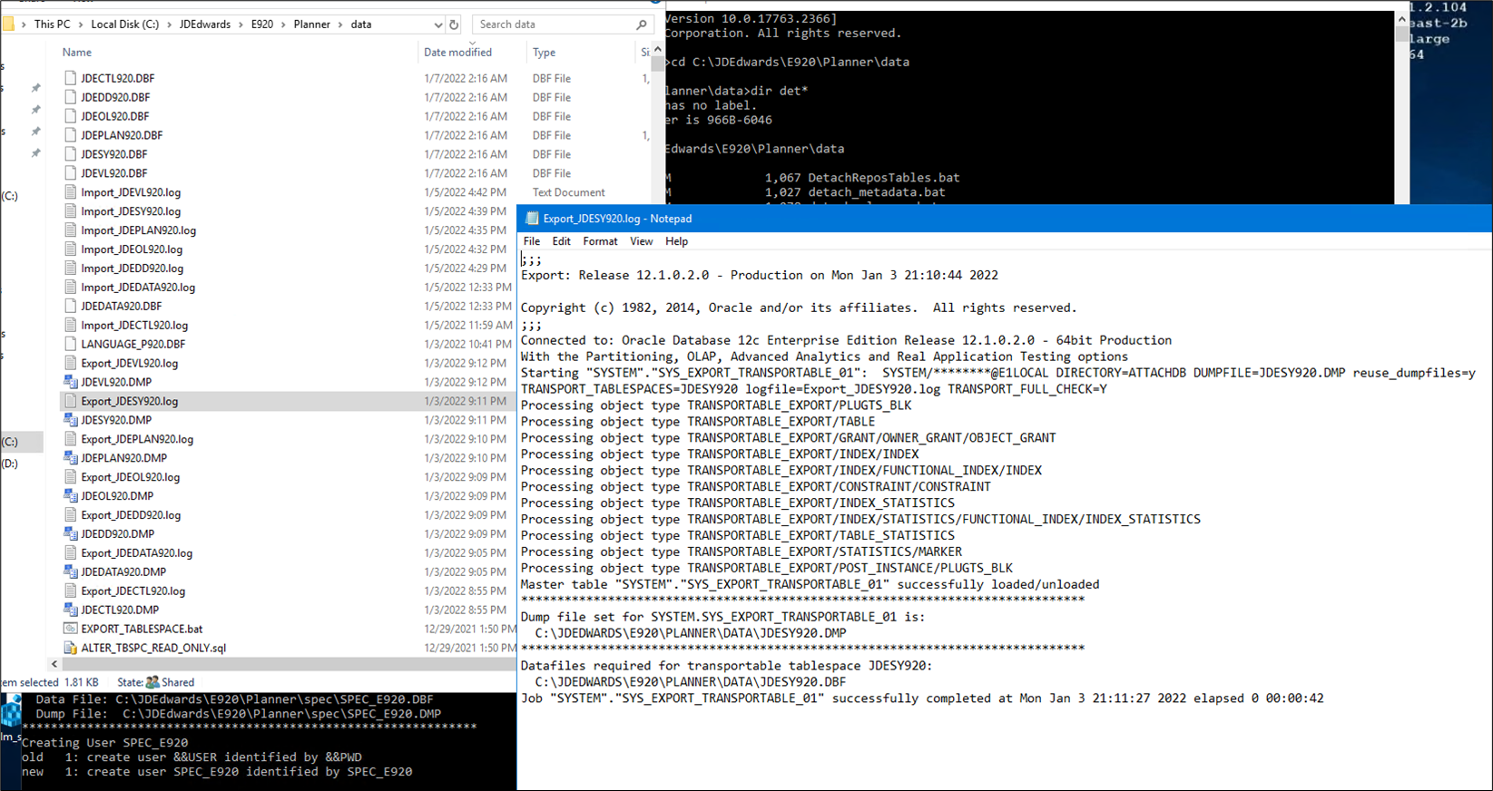
Task: Select the EXPORT_TABLESPACE.bat batch file icon
Action: pos(71,629)
